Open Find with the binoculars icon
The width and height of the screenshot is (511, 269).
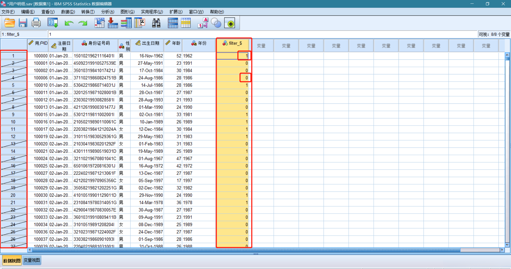click(156, 23)
